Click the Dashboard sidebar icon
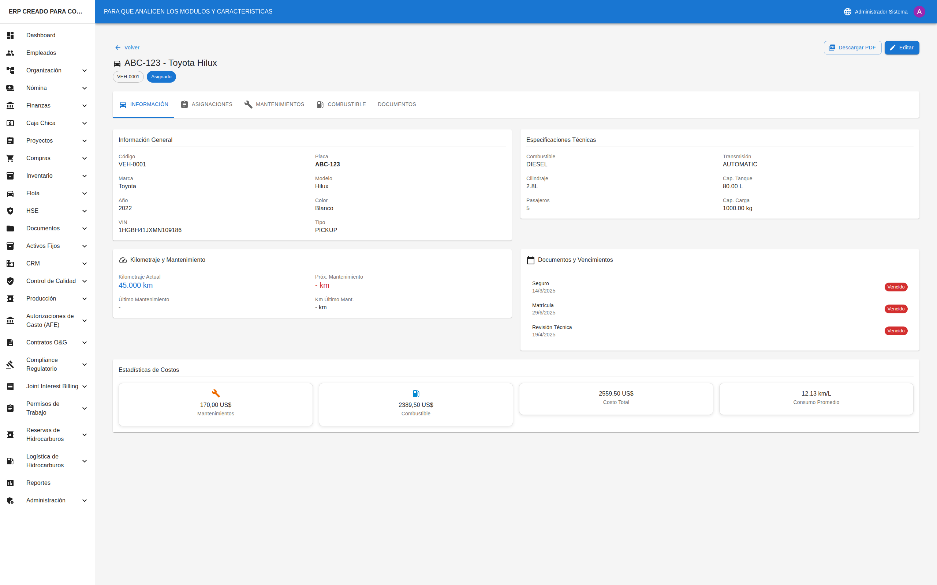 pyautogui.click(x=11, y=35)
